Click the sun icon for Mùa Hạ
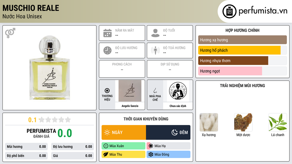The height and width of the screenshot is (164, 292). point(151,146)
